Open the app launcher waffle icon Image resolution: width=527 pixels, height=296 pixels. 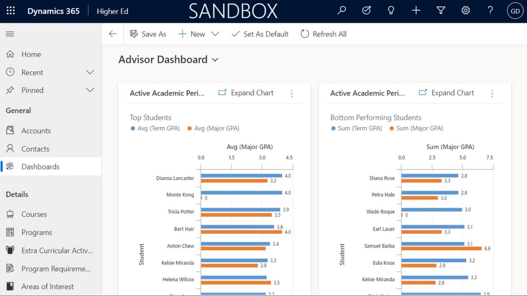pos(11,11)
